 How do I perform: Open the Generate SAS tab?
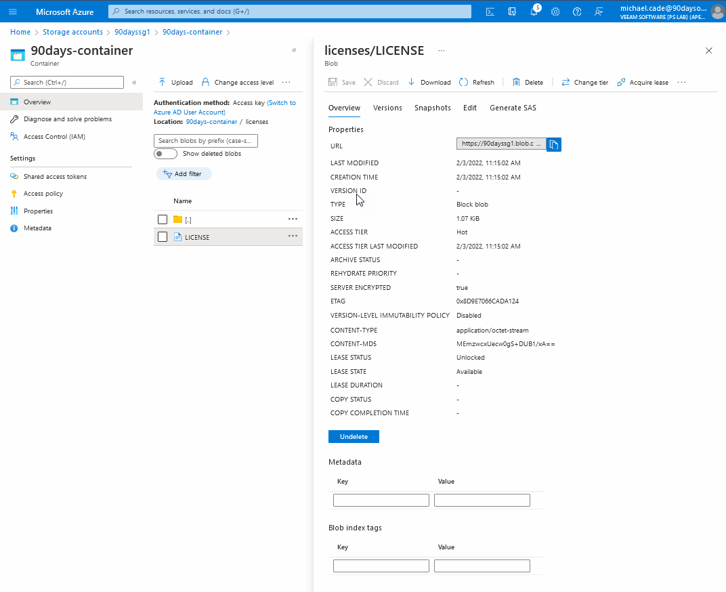coord(513,108)
